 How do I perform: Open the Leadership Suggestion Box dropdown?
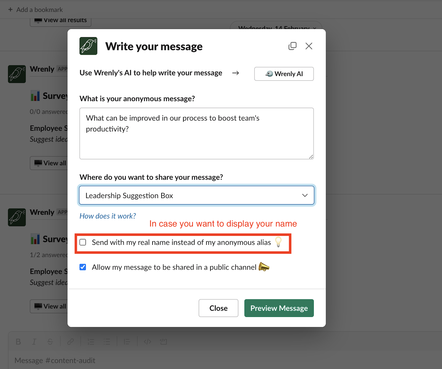[x=197, y=195]
